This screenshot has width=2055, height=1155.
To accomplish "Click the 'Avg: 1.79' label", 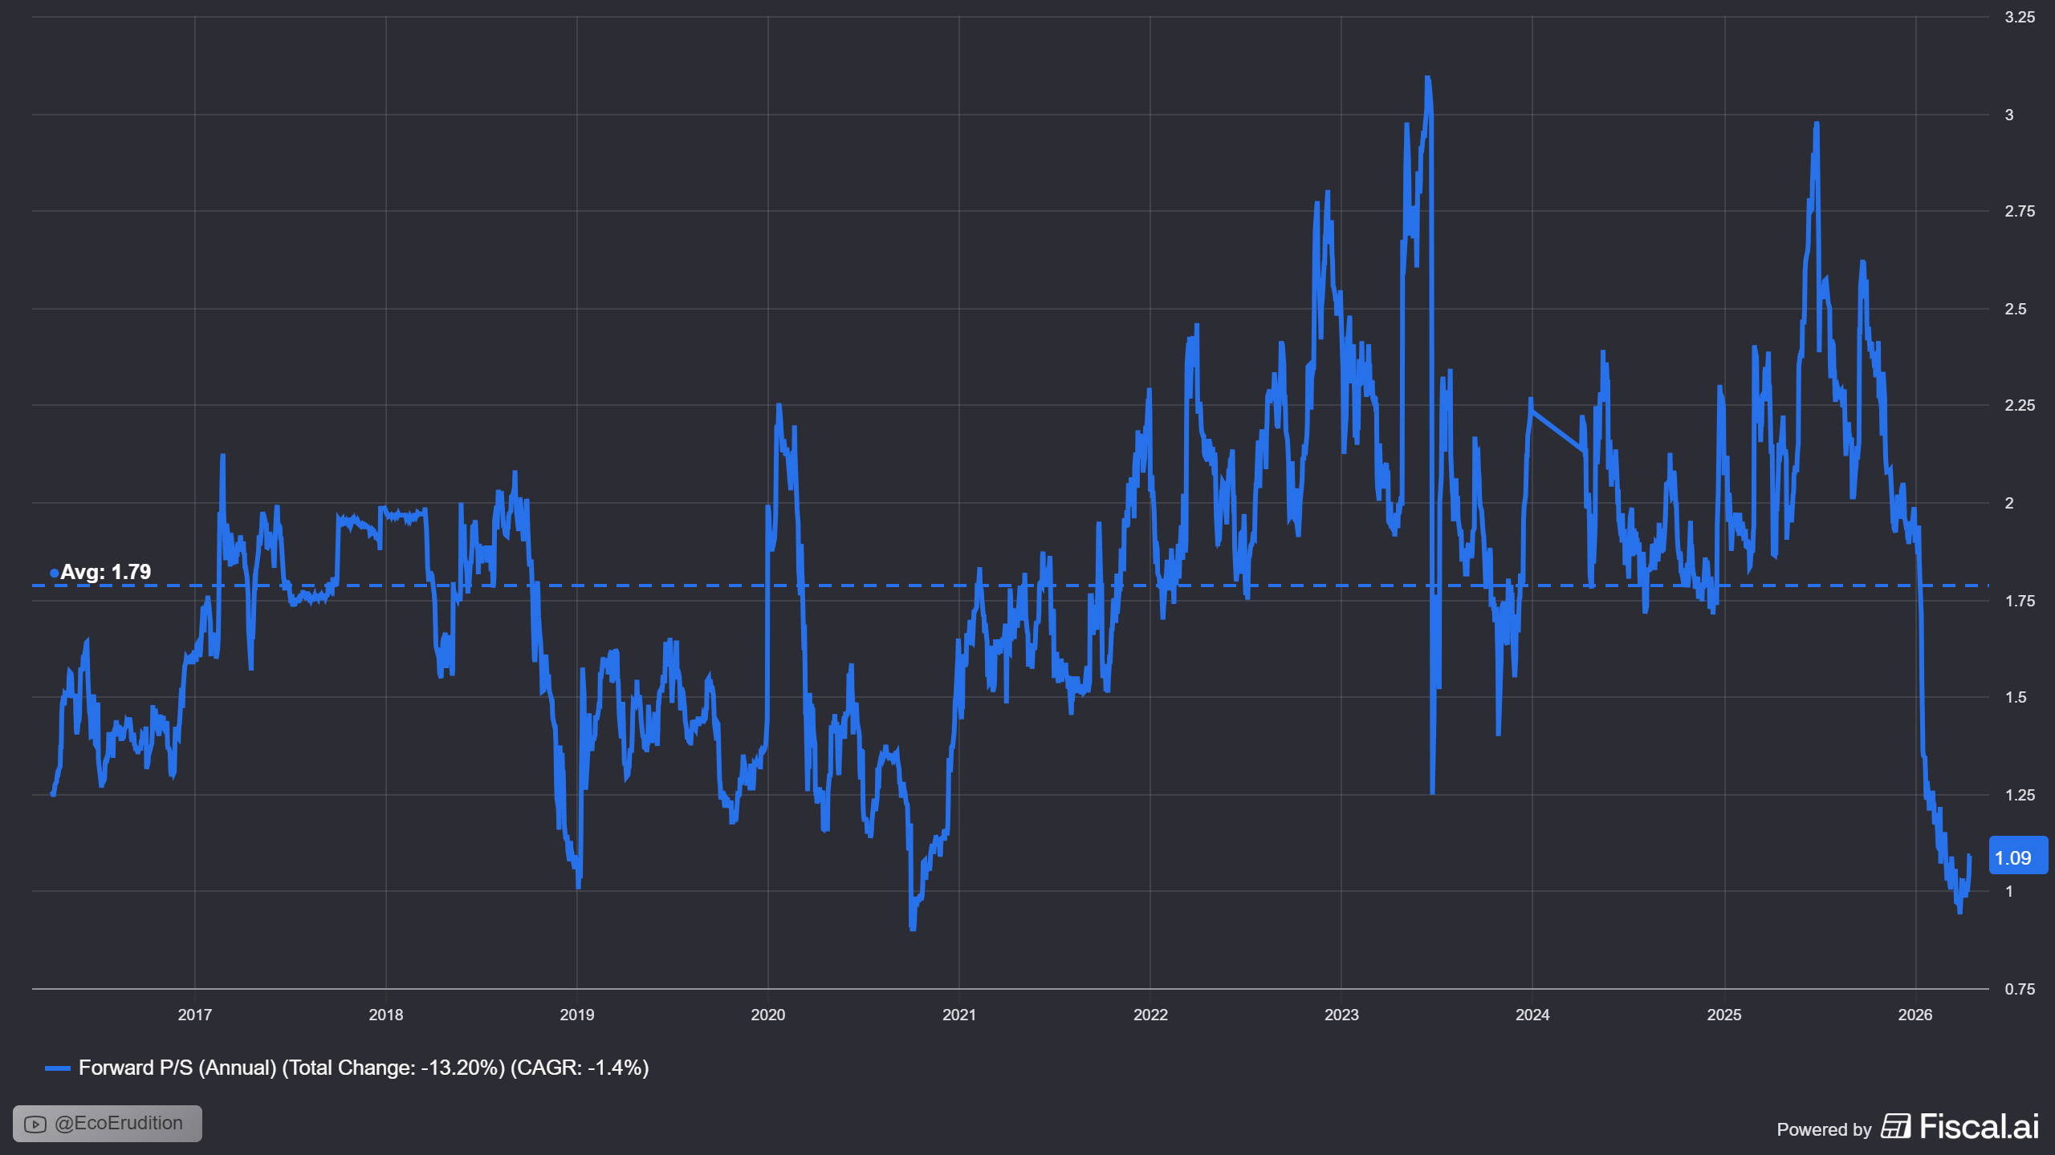I will (x=106, y=572).
